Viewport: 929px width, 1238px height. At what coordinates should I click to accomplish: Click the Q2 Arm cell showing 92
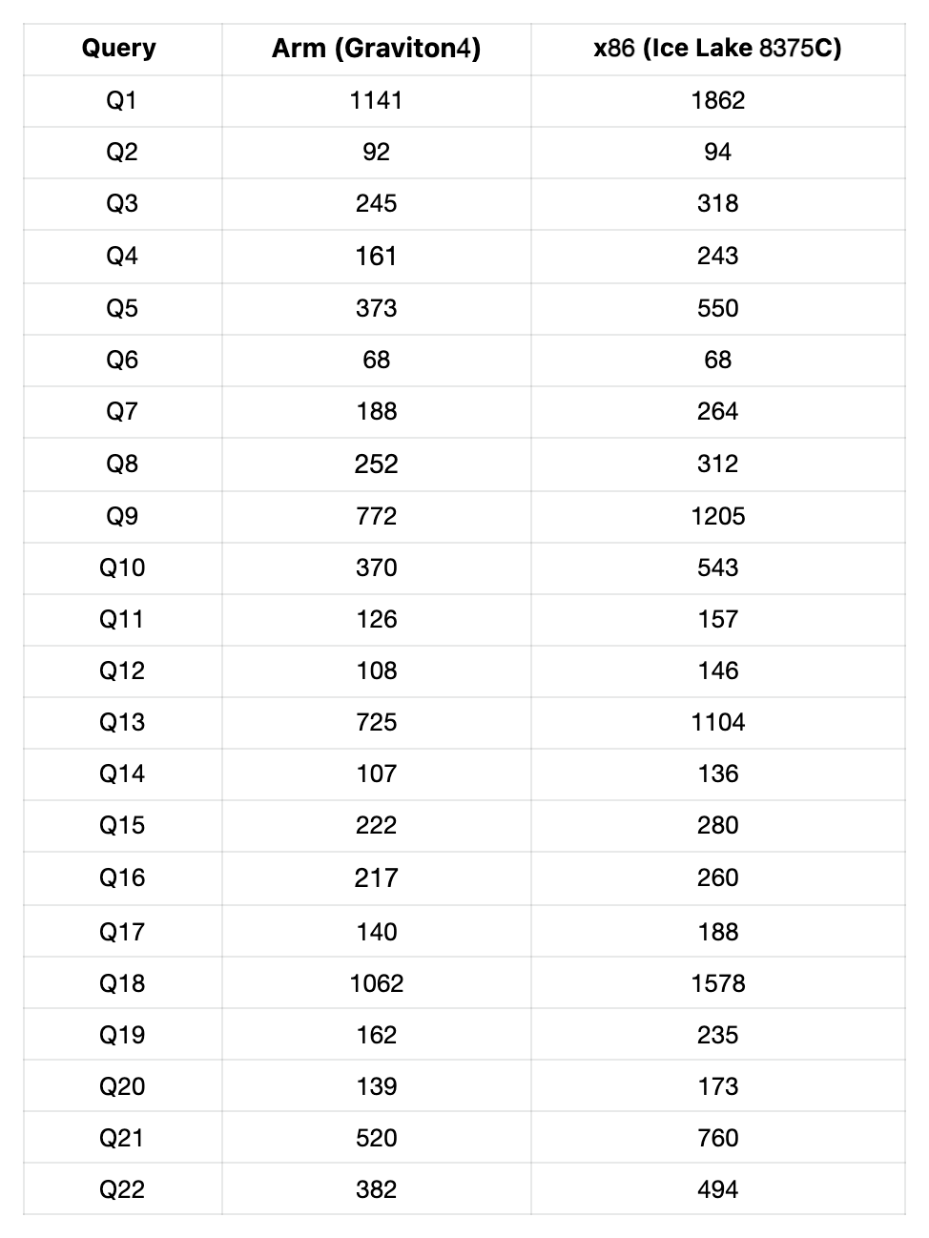point(376,152)
